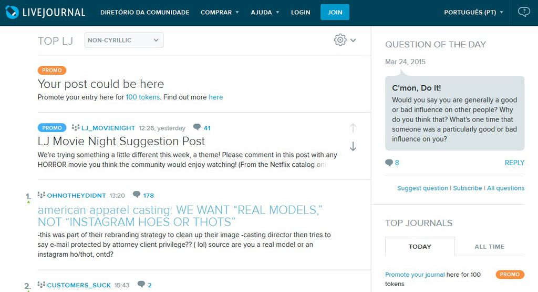The width and height of the screenshot is (538, 292).
Task: Move LJ Movie Night post up arrow
Action: [x=353, y=128]
